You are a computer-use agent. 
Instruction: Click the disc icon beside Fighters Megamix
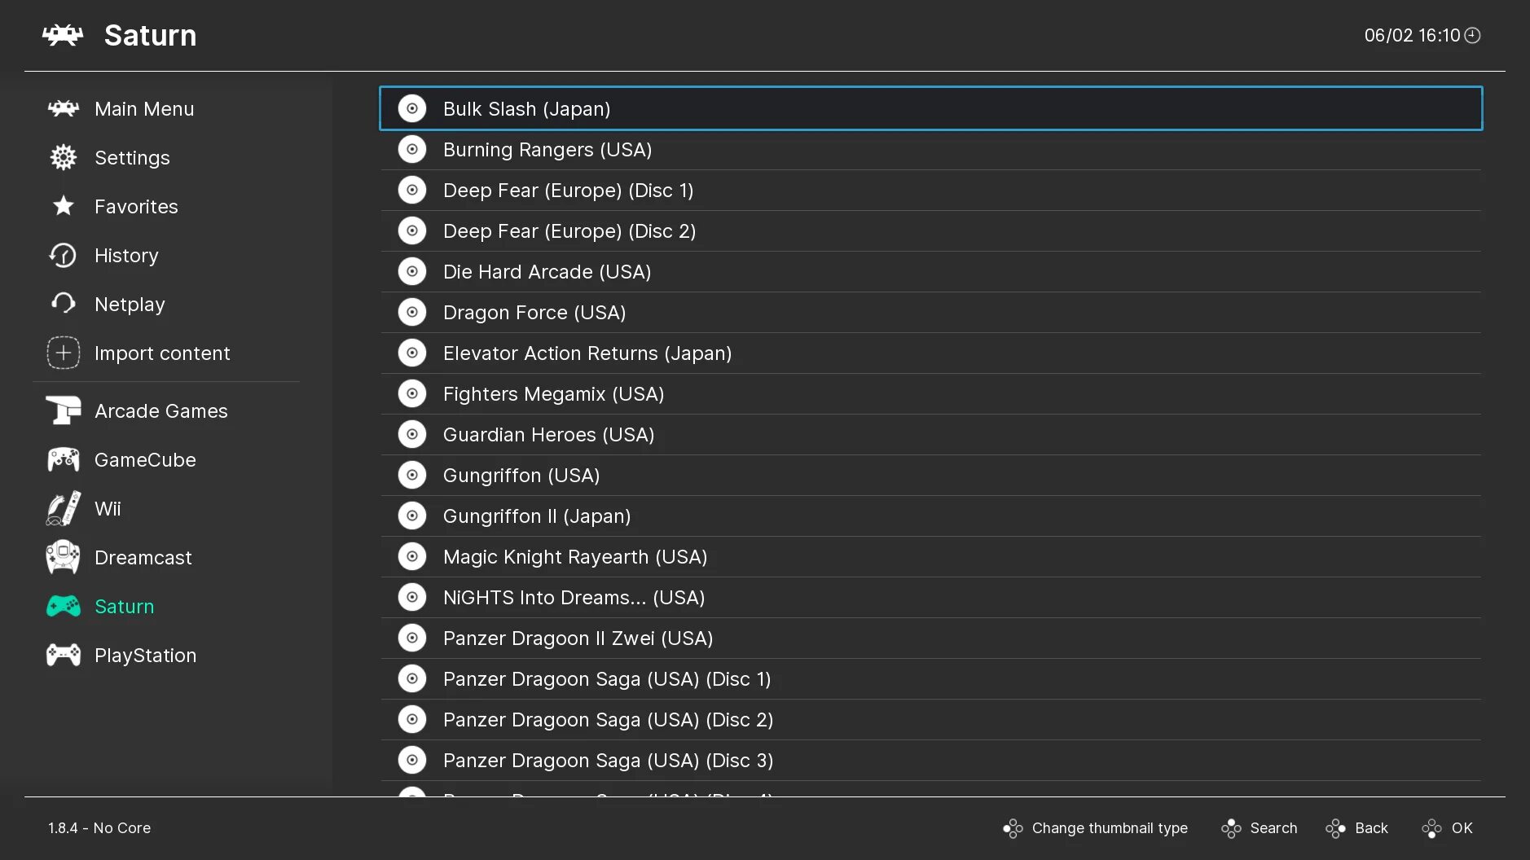coord(412,393)
